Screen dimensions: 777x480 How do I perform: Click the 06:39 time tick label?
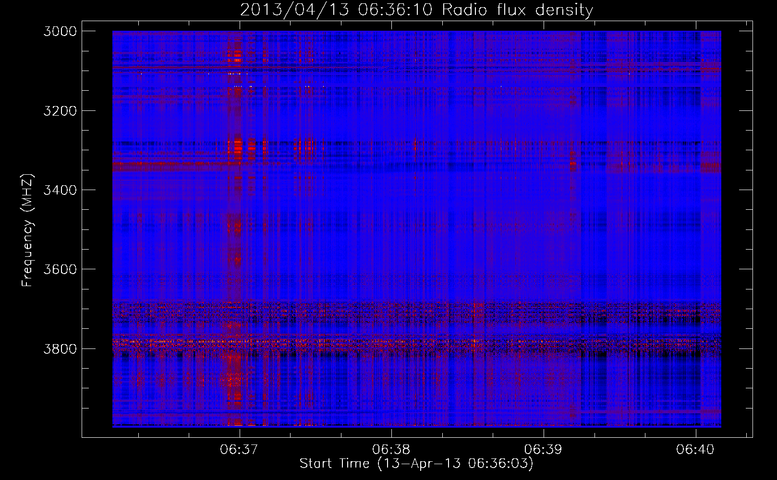point(543,449)
